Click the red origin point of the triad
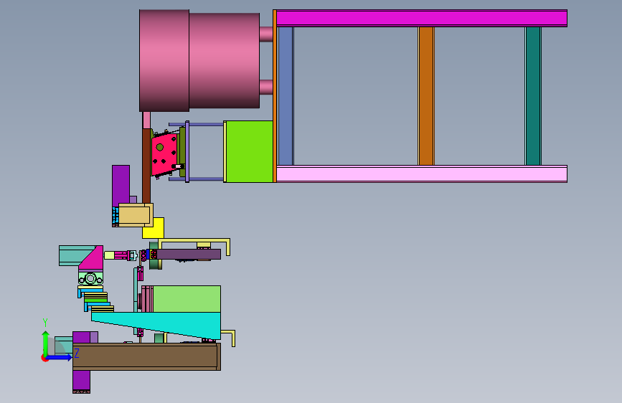Screen dimensions: 622x403 tap(44, 358)
